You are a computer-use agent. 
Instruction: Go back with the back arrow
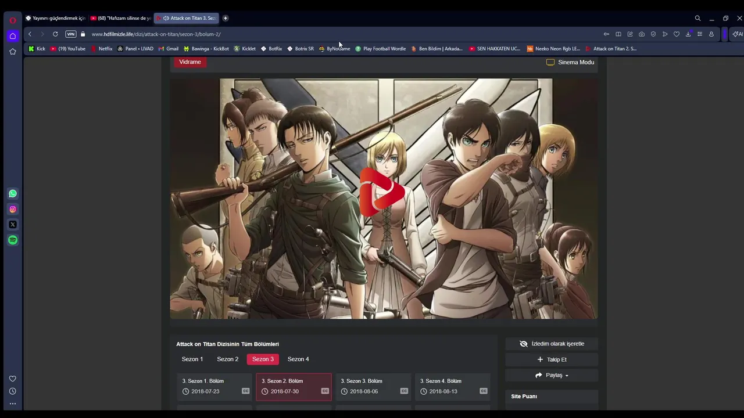(x=30, y=34)
